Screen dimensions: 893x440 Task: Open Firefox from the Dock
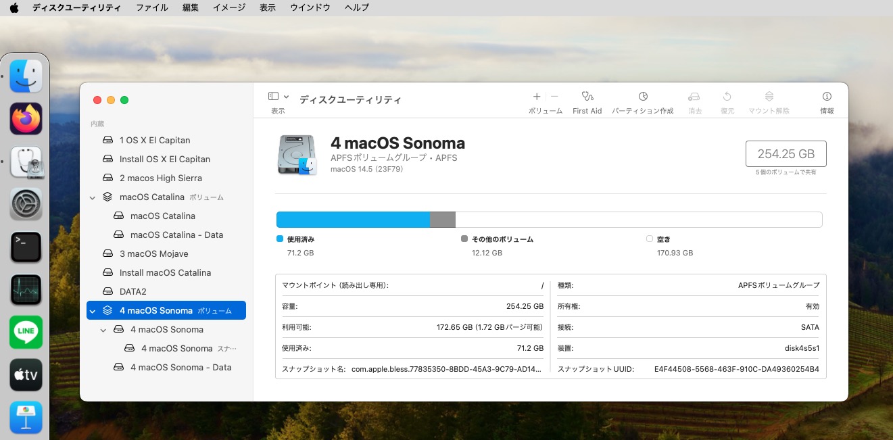[x=26, y=119]
